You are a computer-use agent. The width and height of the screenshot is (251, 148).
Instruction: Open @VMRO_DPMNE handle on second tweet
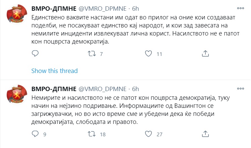pos(103,89)
